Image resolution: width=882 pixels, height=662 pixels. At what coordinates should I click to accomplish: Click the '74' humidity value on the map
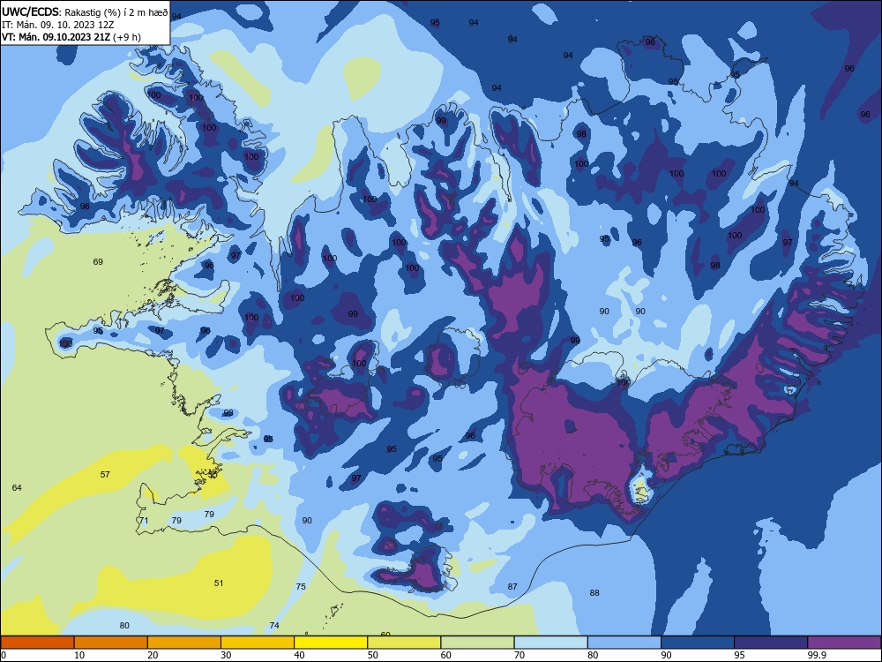tap(274, 626)
